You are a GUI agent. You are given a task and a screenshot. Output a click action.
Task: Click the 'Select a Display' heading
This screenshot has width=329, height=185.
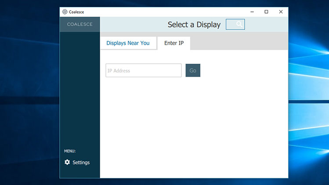tap(194, 25)
